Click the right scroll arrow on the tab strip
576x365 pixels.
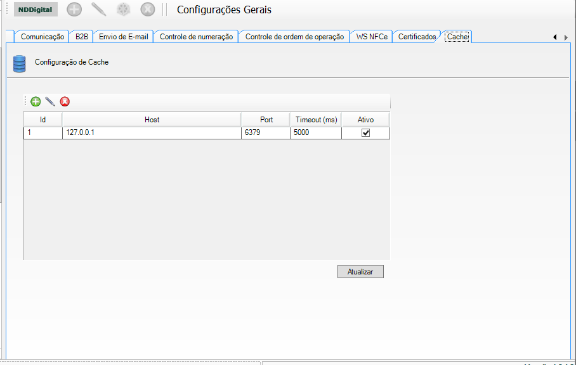(566, 37)
